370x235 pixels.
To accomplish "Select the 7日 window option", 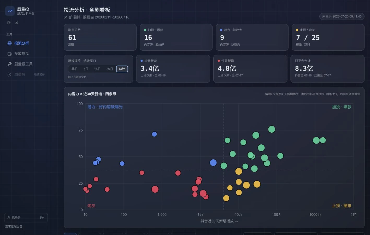I will (86, 69).
